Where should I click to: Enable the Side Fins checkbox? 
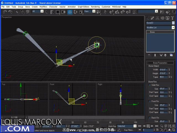coord(150,85)
